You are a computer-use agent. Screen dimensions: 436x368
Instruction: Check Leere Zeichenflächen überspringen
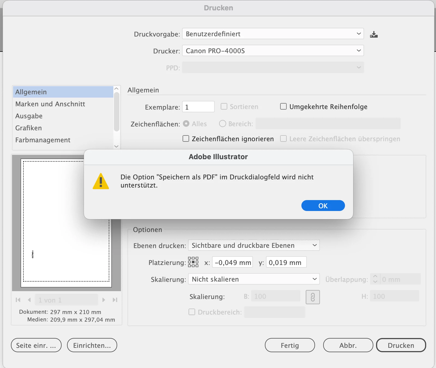coord(283,138)
